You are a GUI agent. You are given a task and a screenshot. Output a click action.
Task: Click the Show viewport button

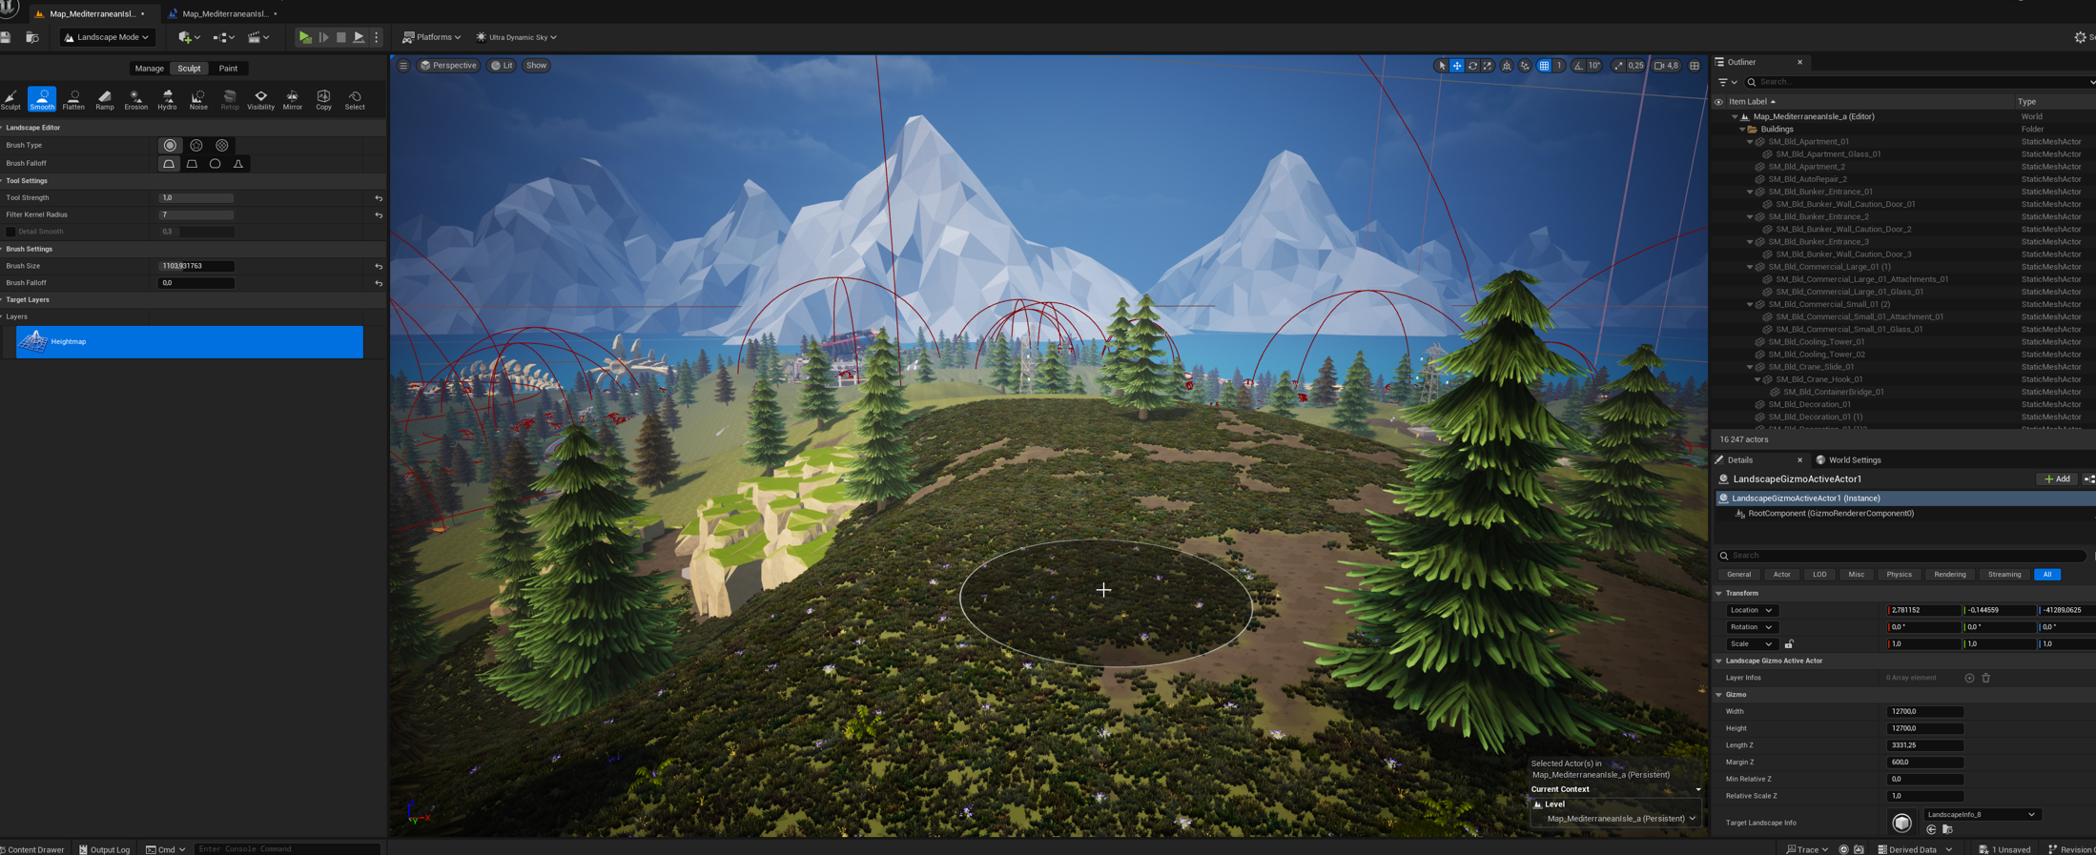tap(536, 66)
